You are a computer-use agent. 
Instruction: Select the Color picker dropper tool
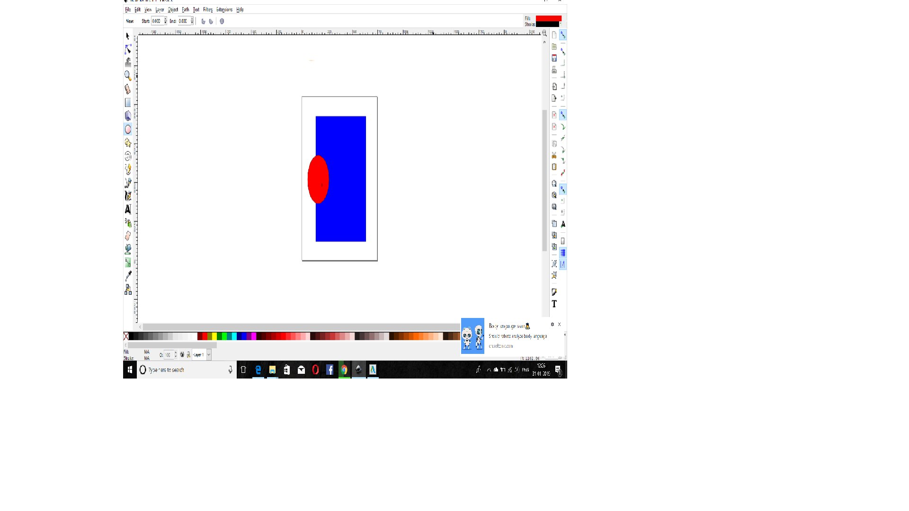(x=128, y=276)
